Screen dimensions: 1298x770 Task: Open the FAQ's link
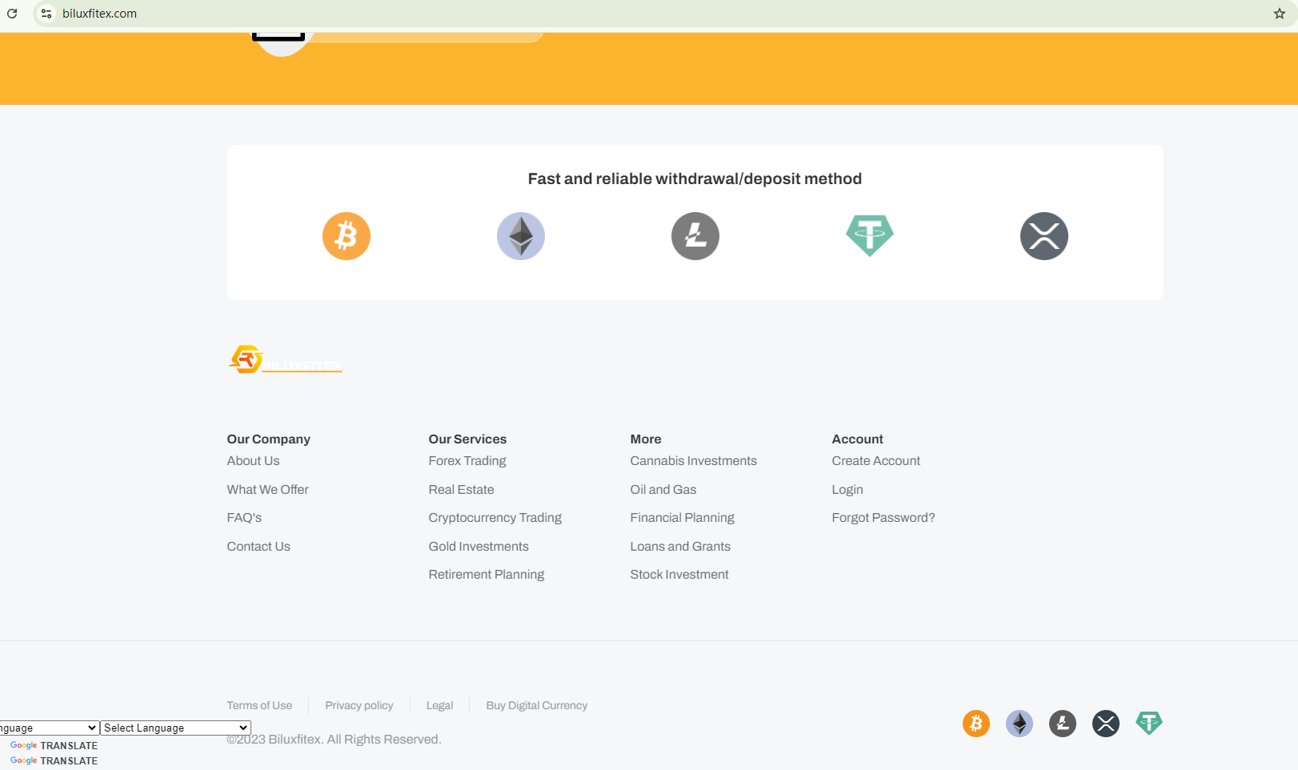tap(244, 518)
